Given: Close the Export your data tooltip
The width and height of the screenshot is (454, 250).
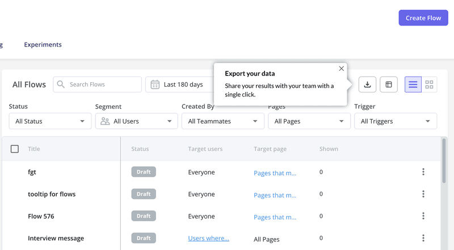Looking at the screenshot, I should tap(341, 69).
